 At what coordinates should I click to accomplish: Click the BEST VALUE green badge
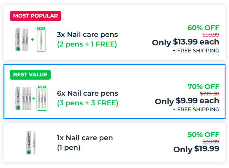click(30, 75)
